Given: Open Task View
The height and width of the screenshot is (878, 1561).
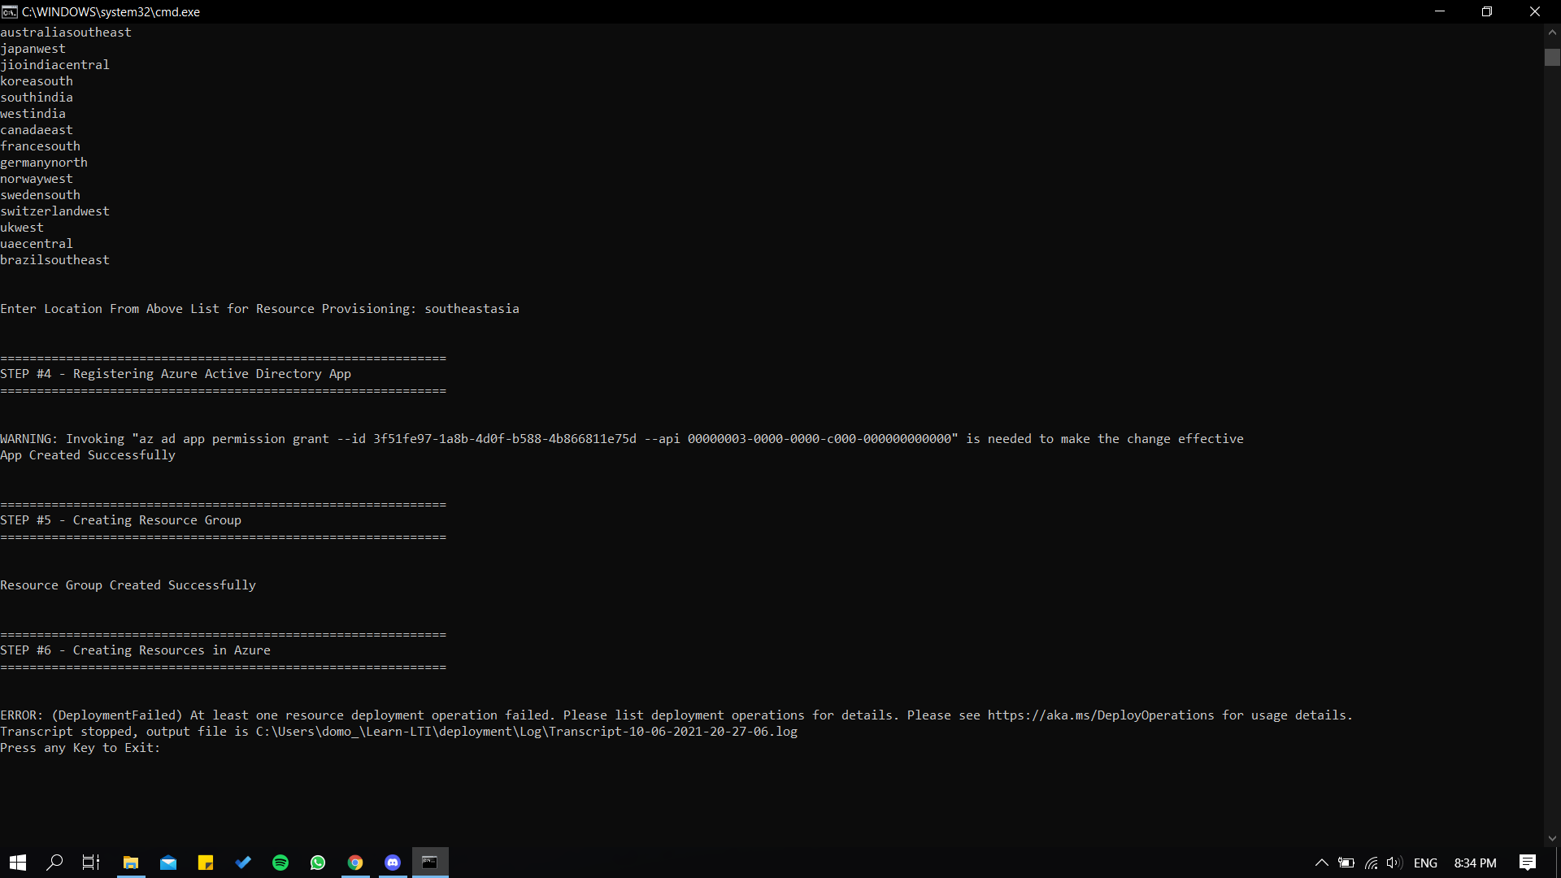Looking at the screenshot, I should (89, 863).
